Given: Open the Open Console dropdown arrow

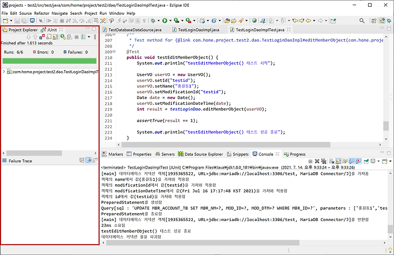Looking at the screenshot, I should coord(390,161).
